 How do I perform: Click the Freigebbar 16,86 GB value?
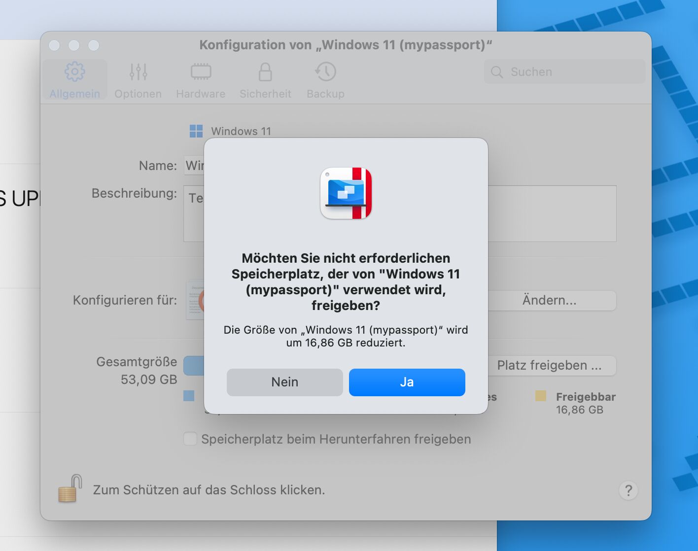(580, 410)
